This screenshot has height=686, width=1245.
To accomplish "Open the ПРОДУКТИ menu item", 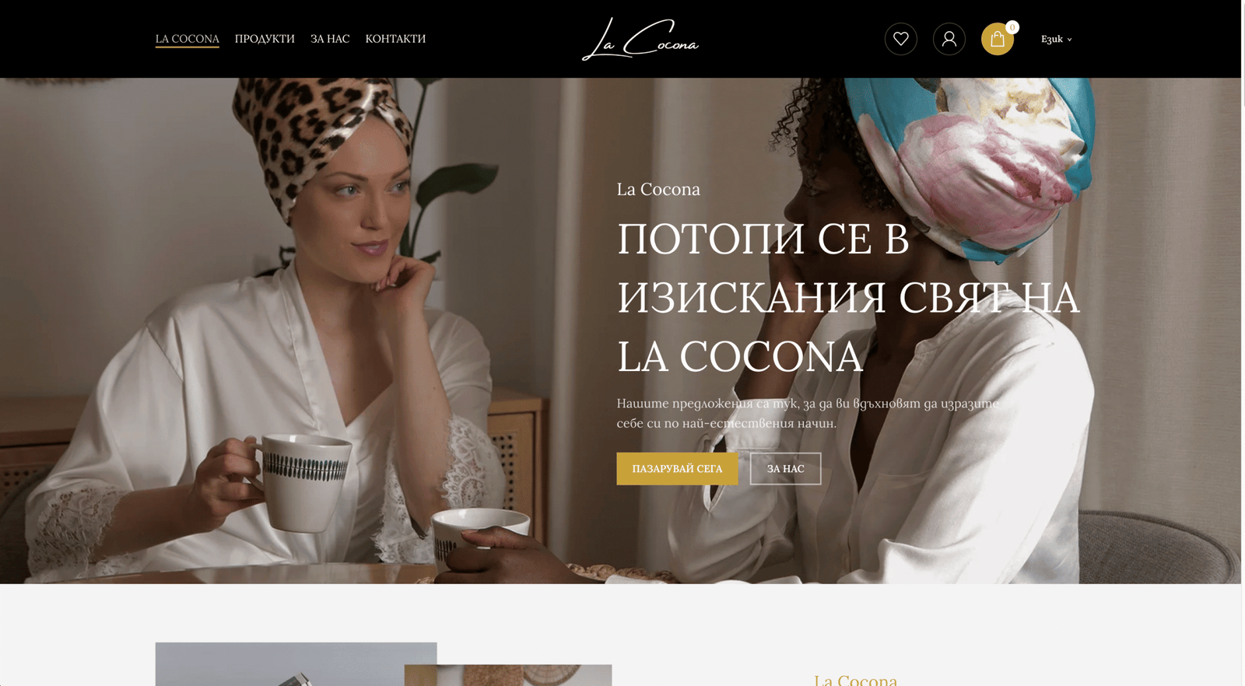I will (265, 39).
